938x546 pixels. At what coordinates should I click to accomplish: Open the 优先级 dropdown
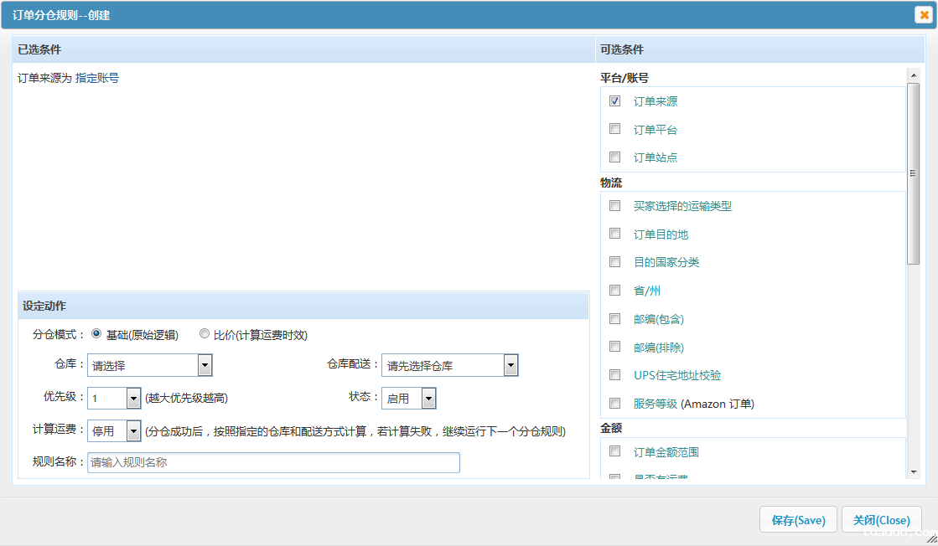132,398
